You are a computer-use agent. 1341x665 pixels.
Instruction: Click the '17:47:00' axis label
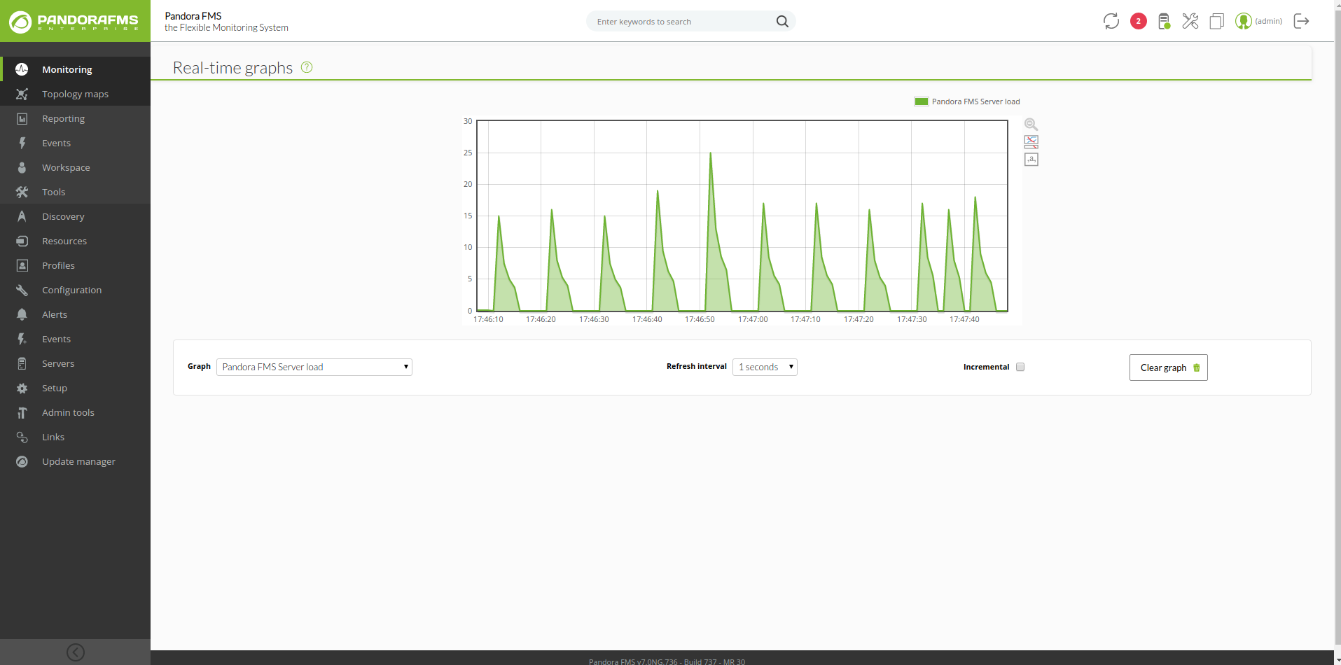click(x=753, y=319)
